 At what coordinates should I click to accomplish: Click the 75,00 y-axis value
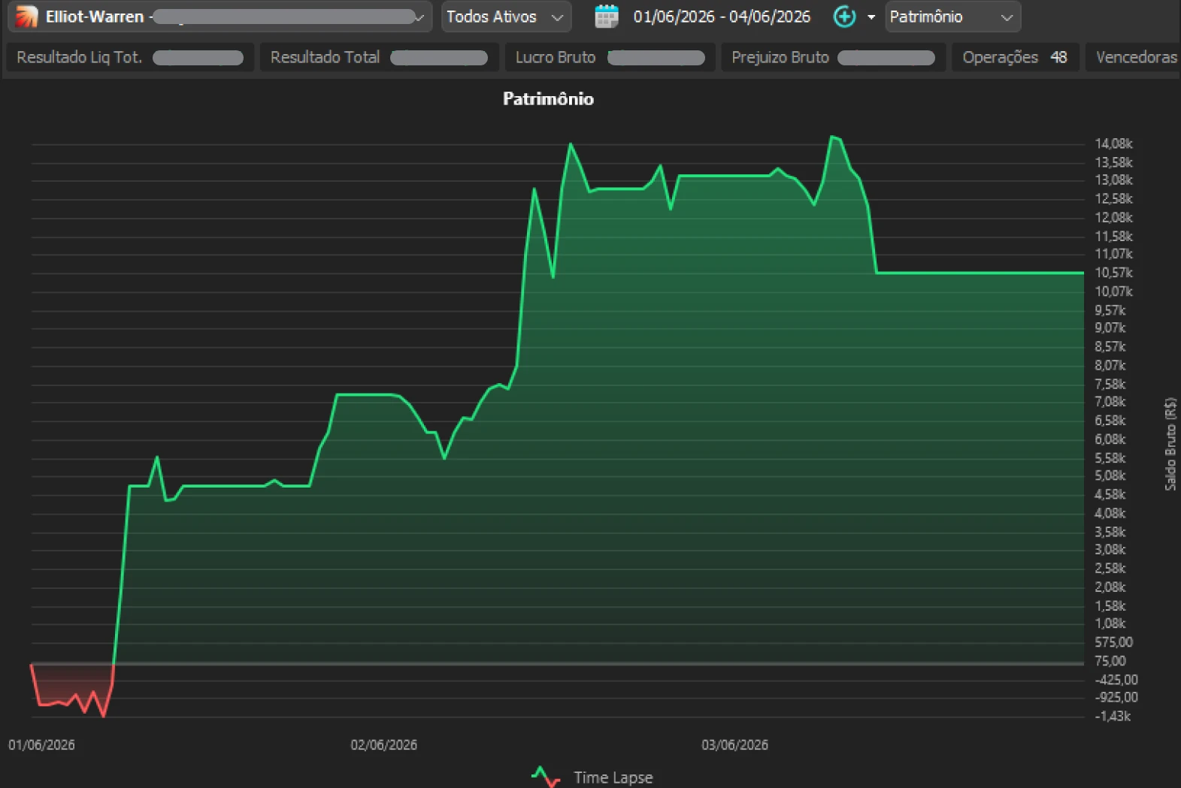click(1110, 661)
